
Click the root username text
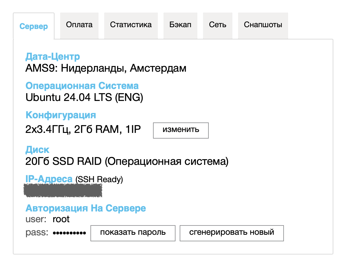[61, 219]
